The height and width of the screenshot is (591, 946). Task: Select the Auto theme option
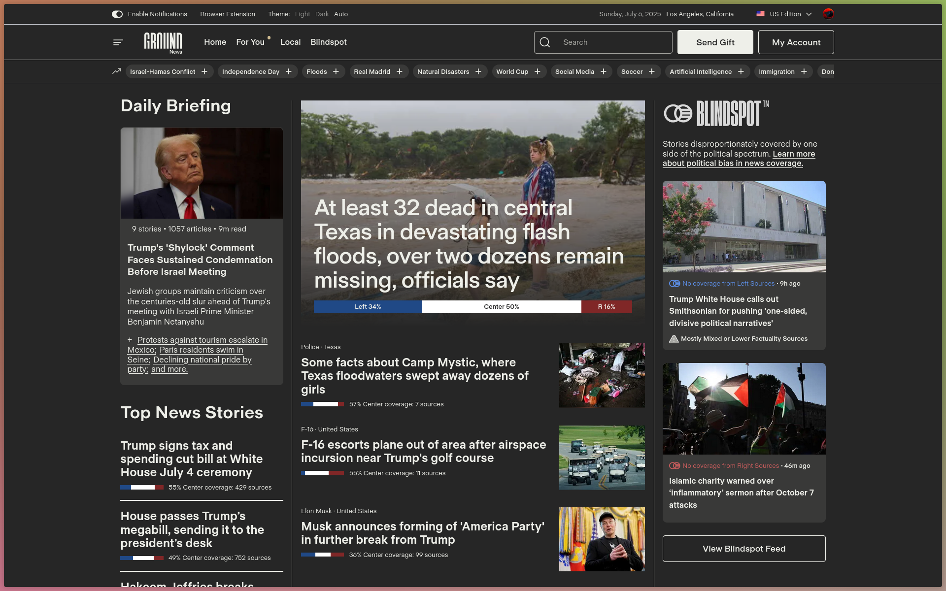(x=341, y=14)
